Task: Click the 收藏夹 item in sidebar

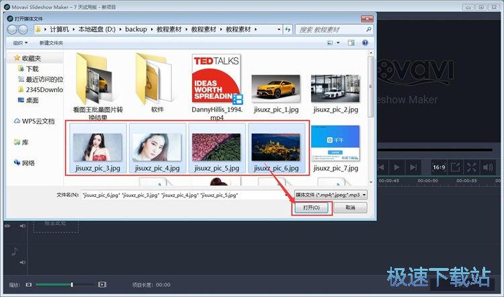Action: [x=31, y=58]
